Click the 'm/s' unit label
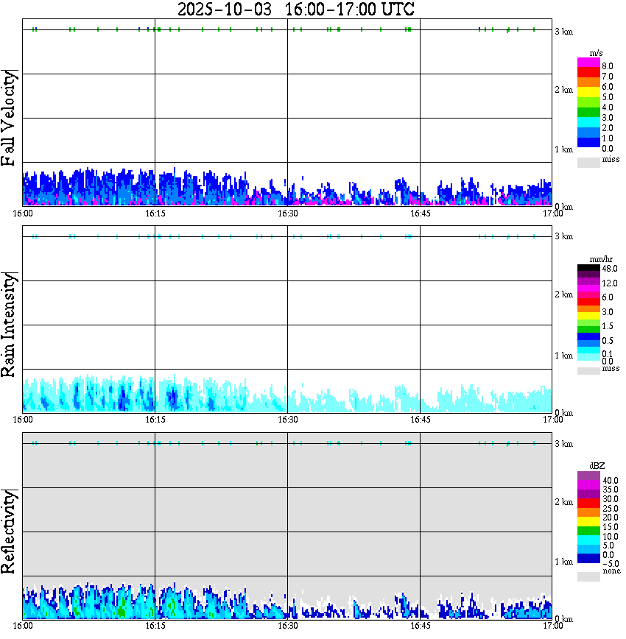Image resolution: width=626 pixels, height=639 pixels. (x=596, y=54)
